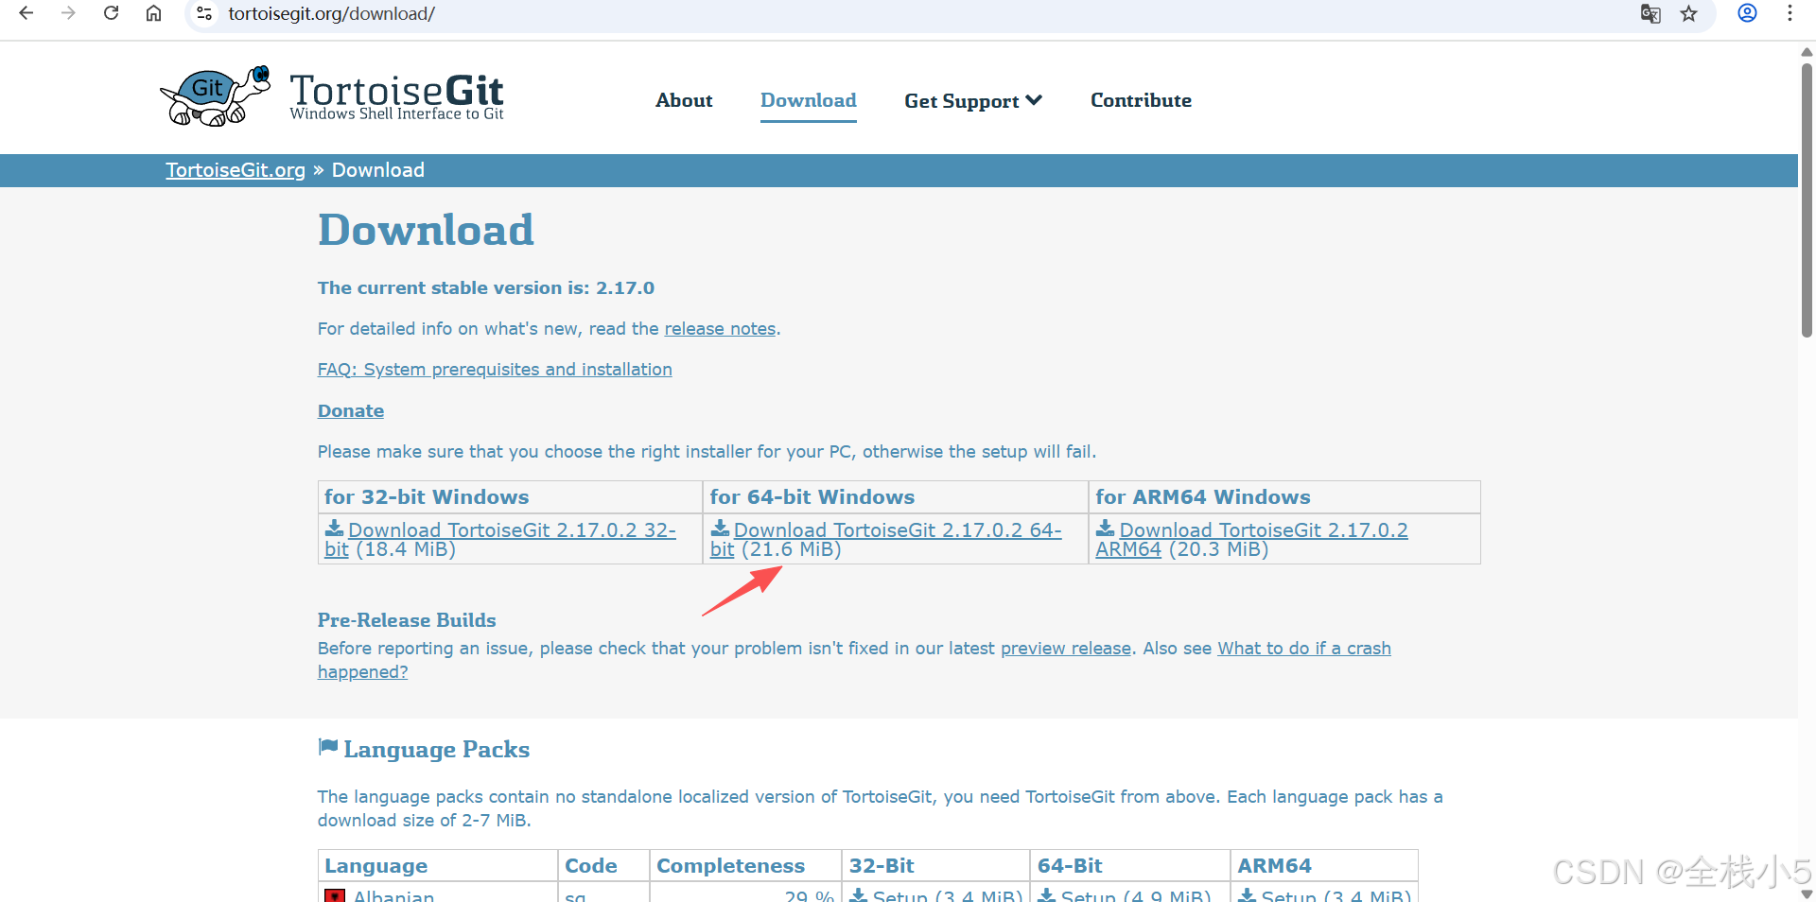View site information icon in address bar
The image size is (1816, 902).
tap(204, 13)
